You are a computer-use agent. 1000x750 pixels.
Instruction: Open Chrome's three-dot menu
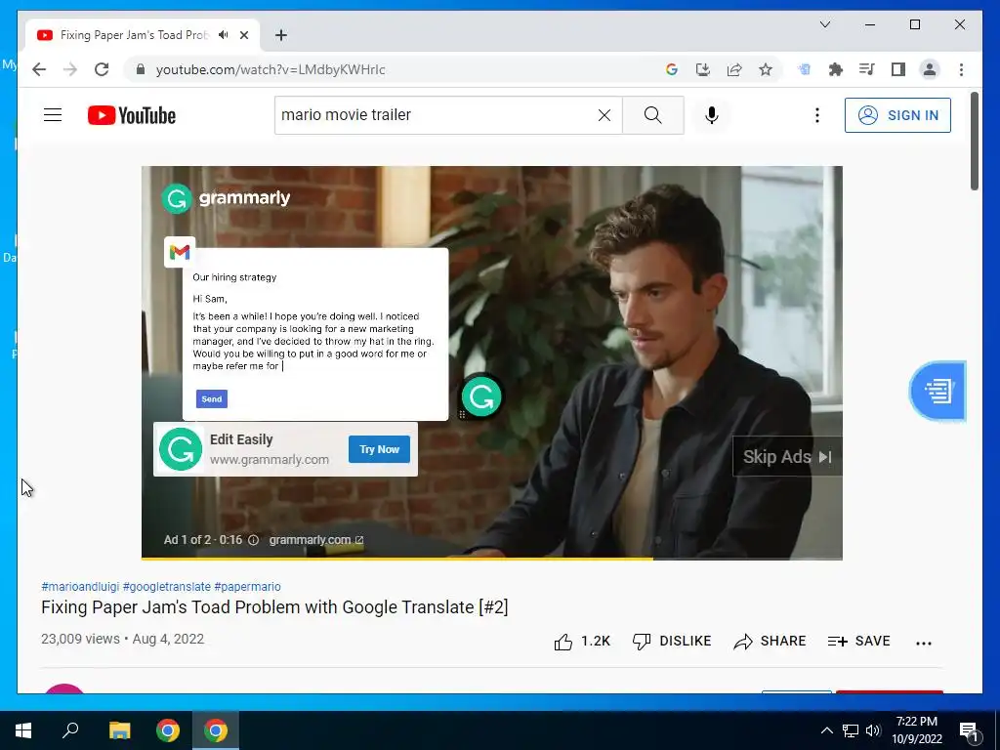[961, 69]
